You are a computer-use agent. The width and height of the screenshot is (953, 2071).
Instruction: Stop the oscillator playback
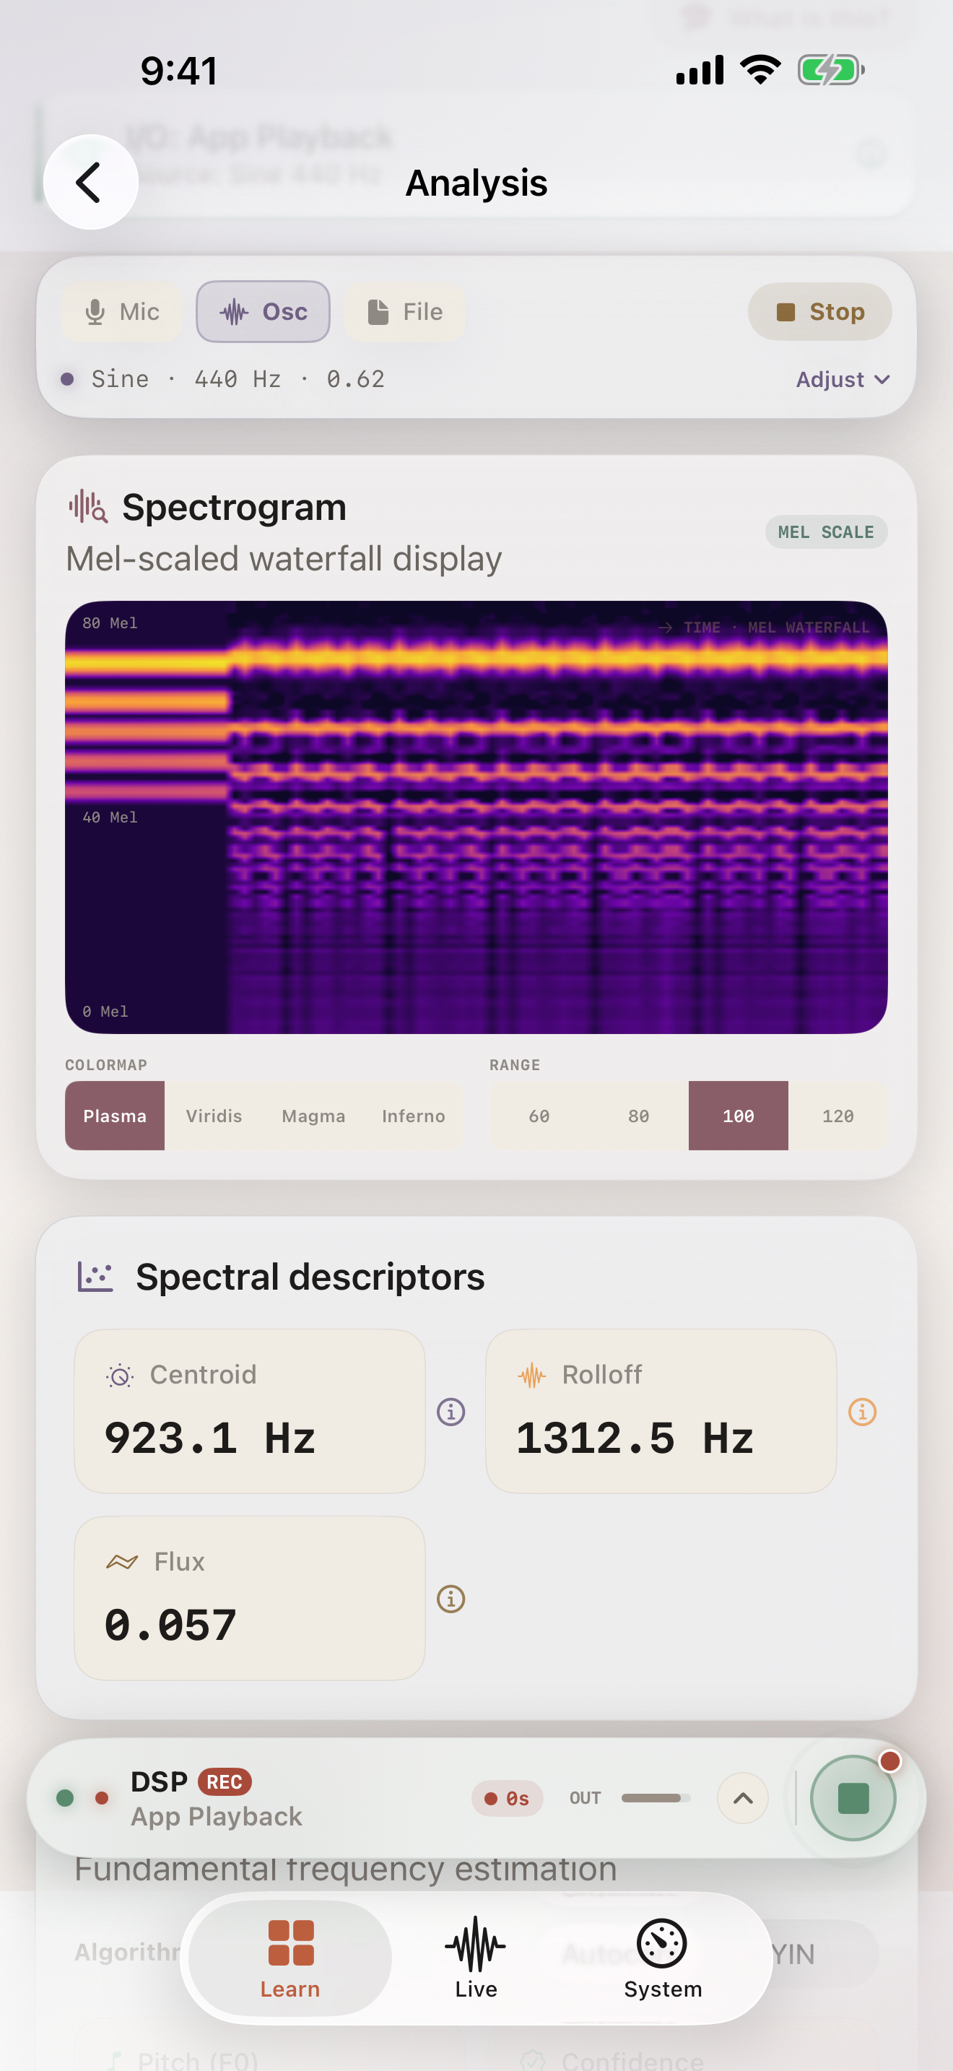[819, 311]
